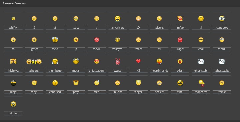Select the red heart <3 icon
Image resolution: width=240 pixels, height=122 pixels.
click(138, 61)
